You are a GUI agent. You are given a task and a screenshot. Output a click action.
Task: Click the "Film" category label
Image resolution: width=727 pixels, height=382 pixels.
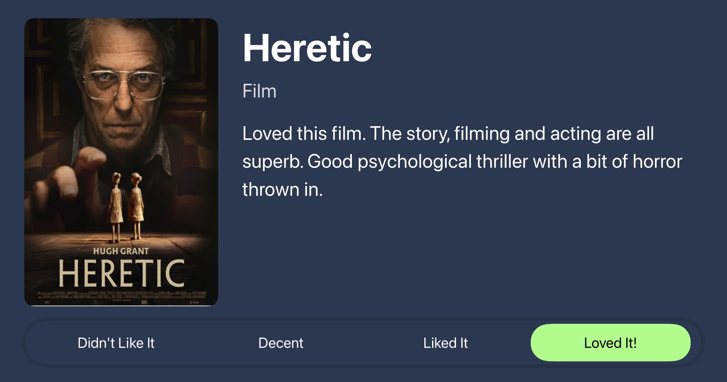pos(259,91)
